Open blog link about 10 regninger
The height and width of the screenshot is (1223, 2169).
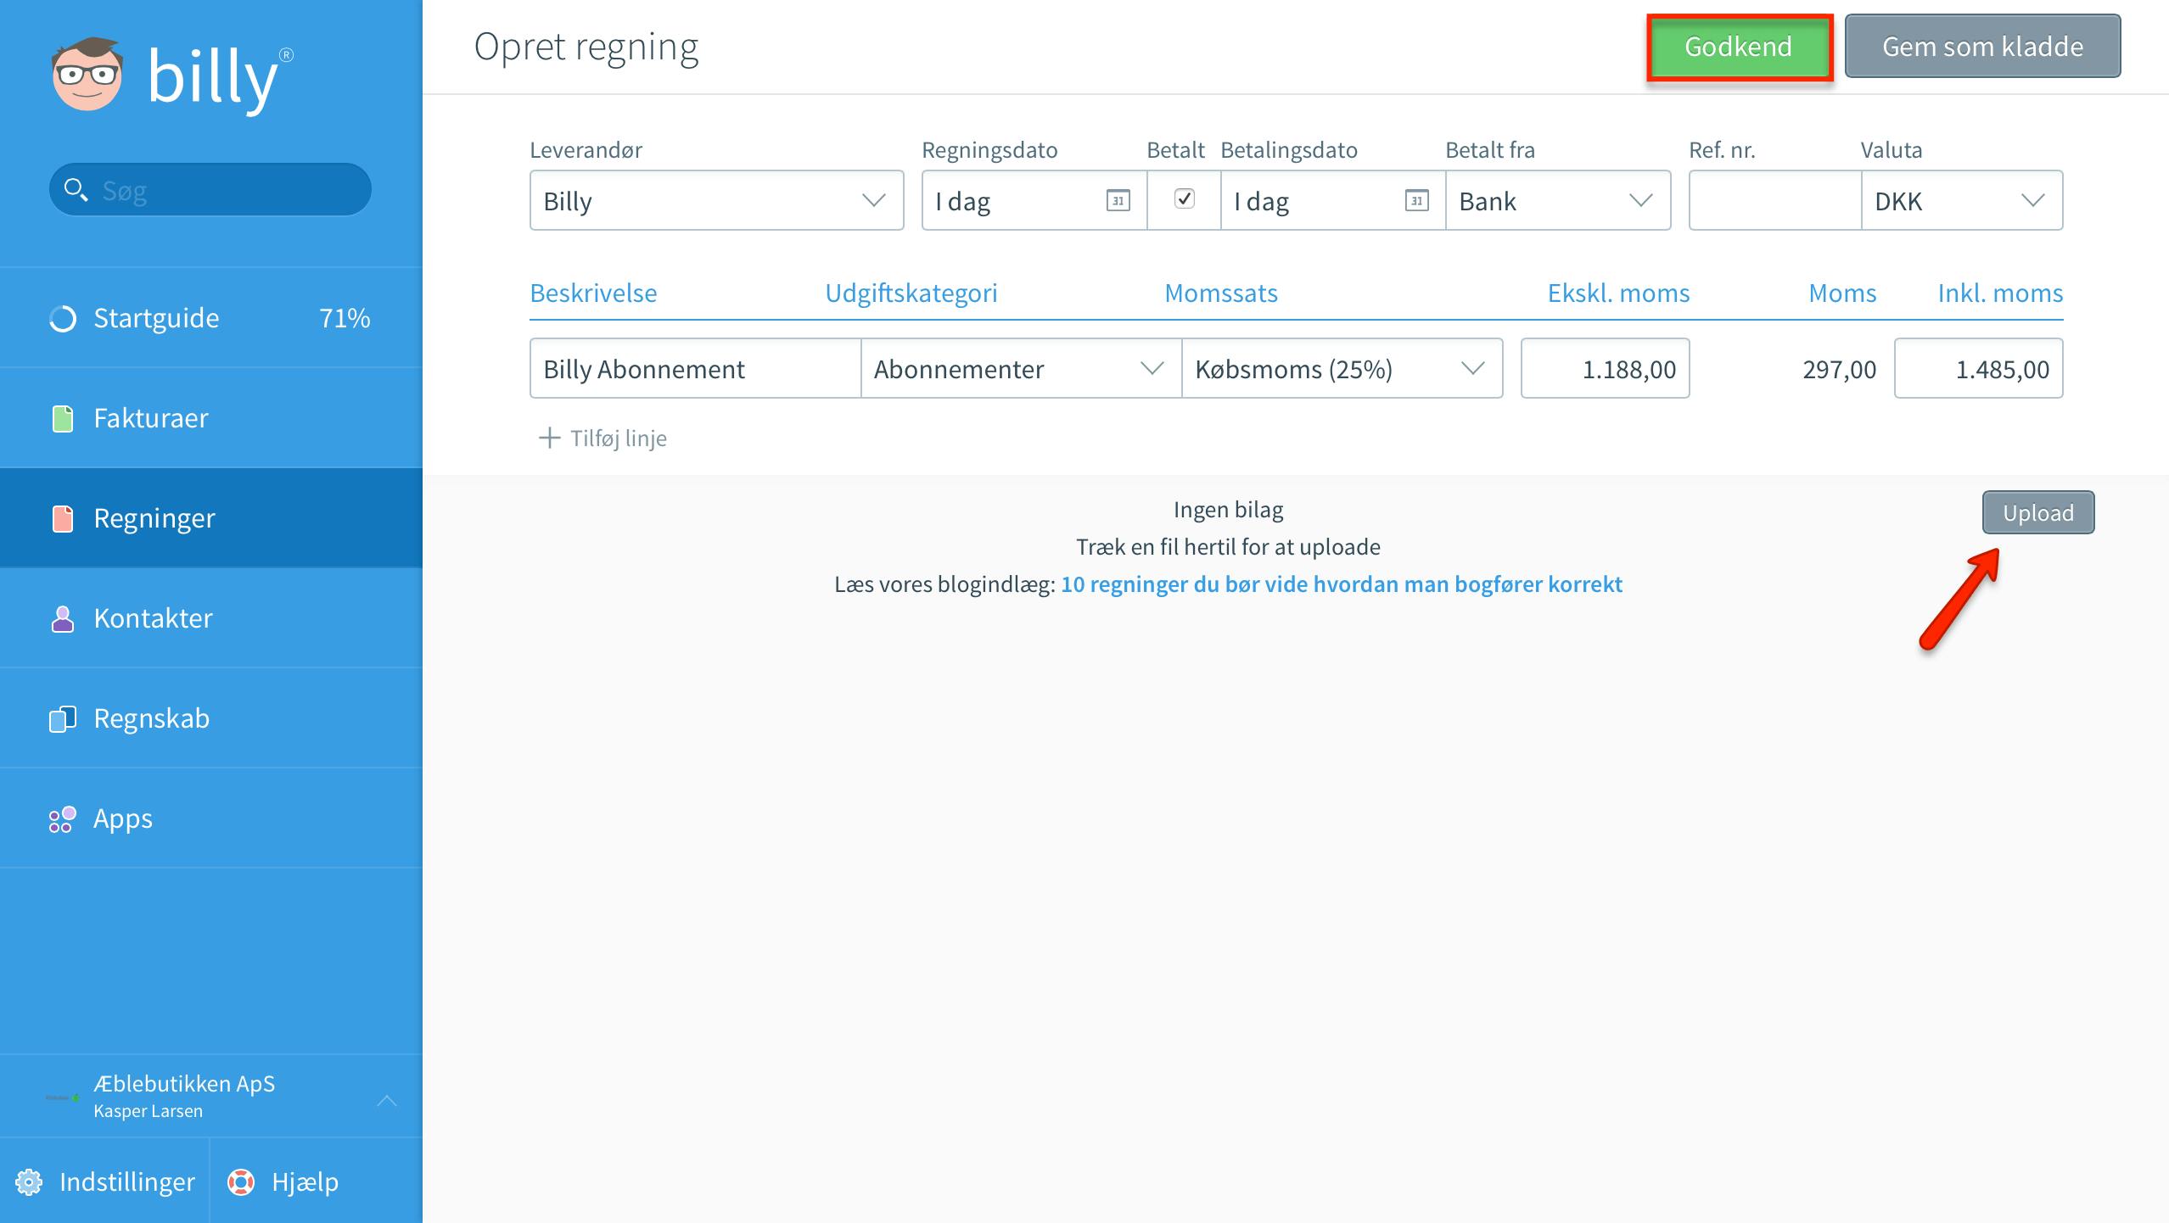1342,584
